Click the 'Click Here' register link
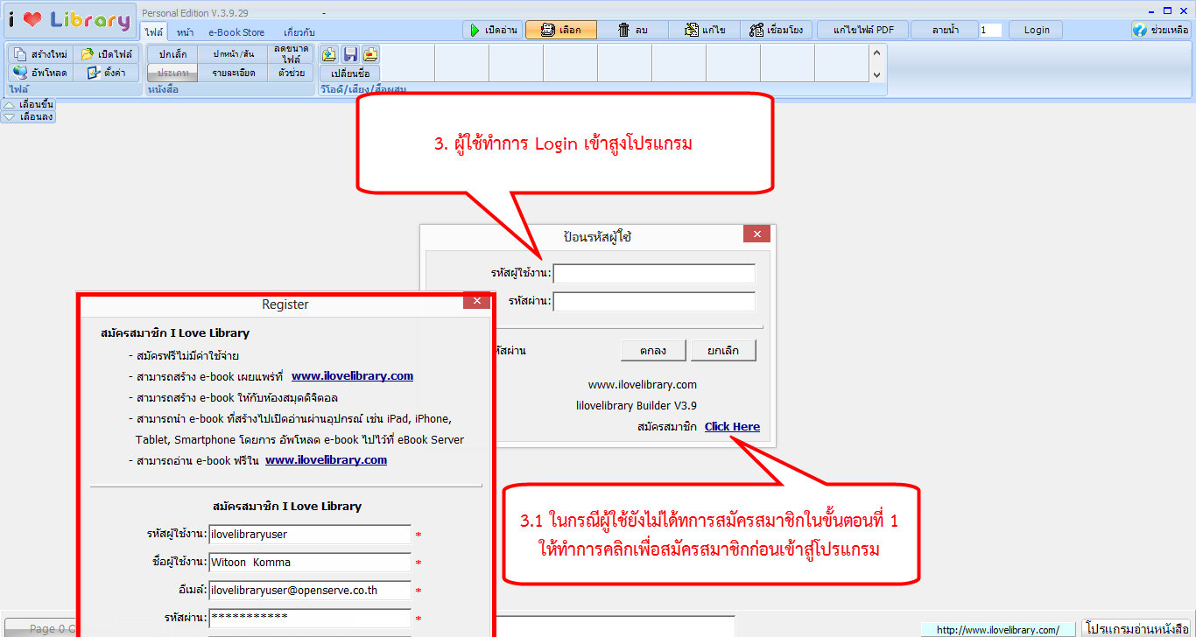 tap(732, 427)
